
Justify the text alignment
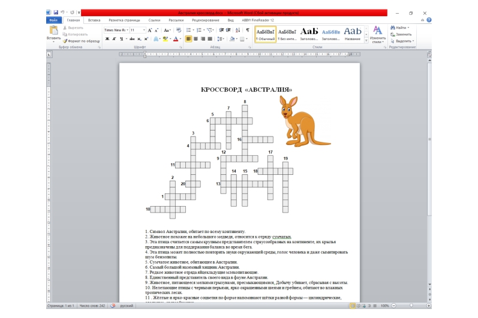click(210, 39)
